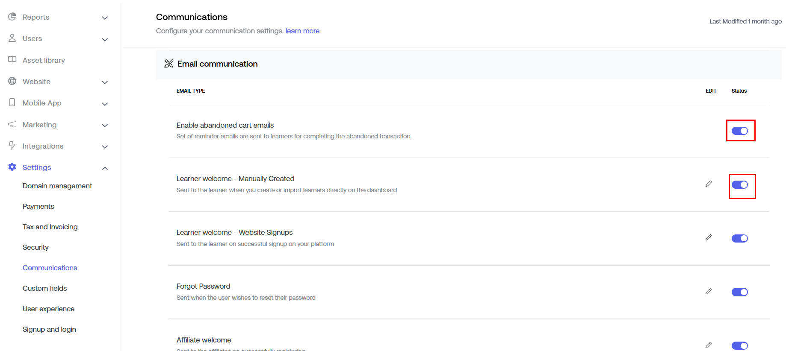Collapse the Settings section chevron
786x351 pixels.
coord(105,168)
